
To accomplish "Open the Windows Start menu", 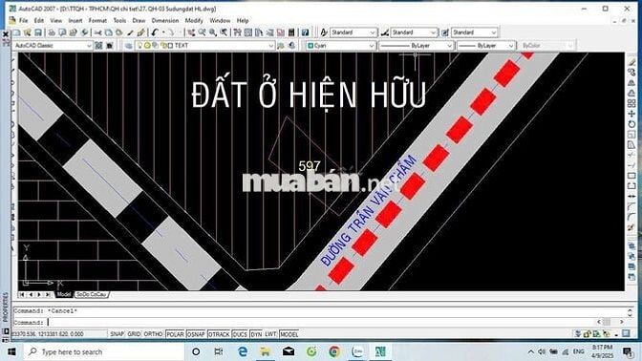I will (11, 352).
